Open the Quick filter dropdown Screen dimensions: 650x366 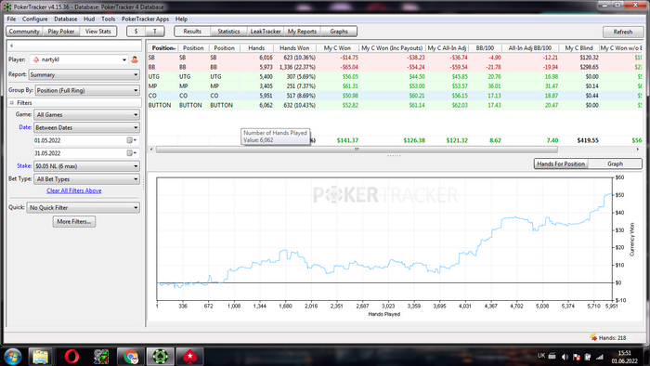tap(84, 208)
